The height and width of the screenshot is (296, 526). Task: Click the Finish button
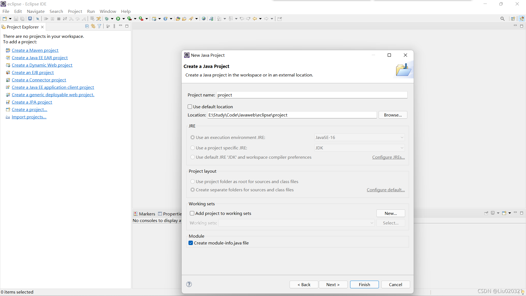(364, 284)
